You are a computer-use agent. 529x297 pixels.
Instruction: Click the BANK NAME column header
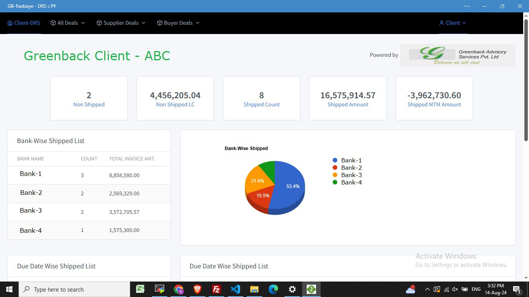[31, 159]
